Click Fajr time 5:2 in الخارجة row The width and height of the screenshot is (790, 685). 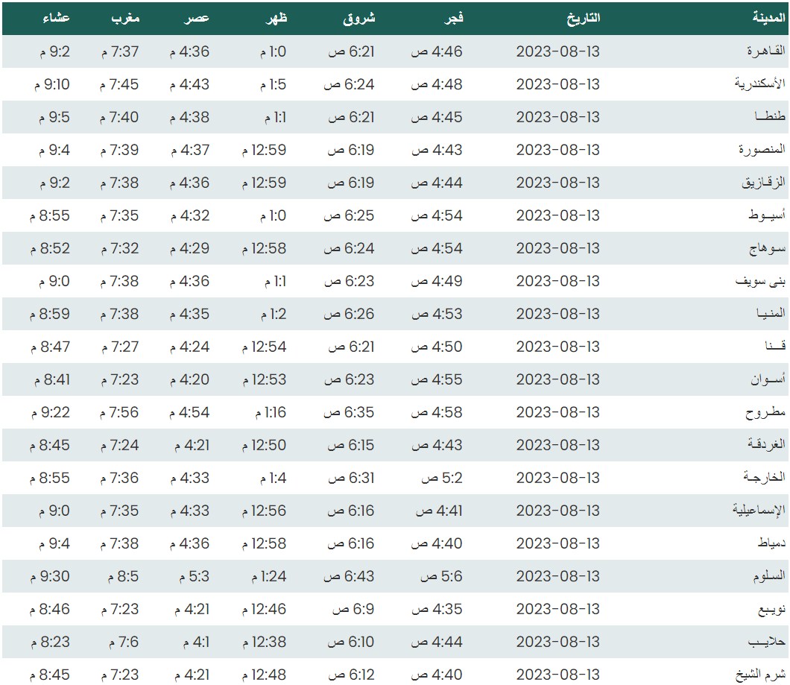441,478
